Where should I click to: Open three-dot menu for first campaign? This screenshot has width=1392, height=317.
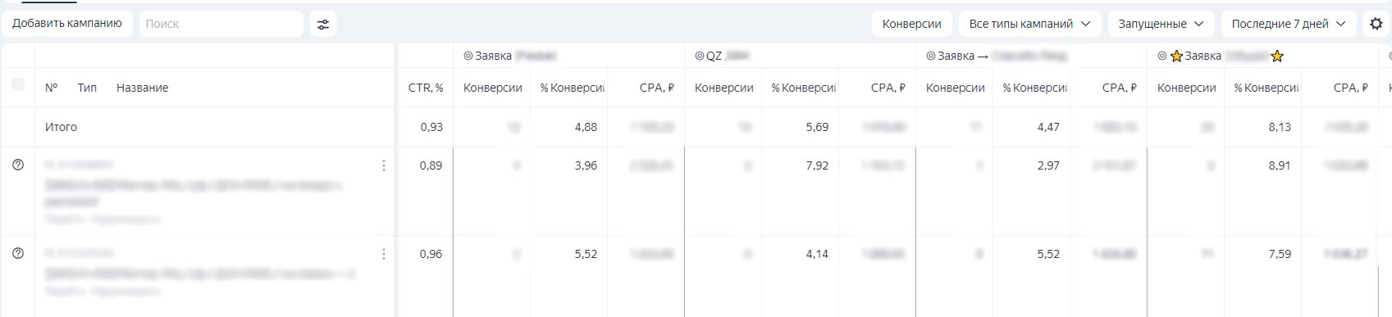(383, 165)
